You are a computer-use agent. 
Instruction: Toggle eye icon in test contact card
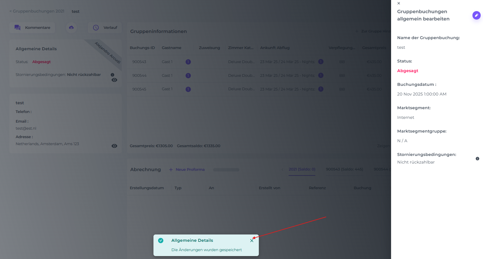[114, 146]
